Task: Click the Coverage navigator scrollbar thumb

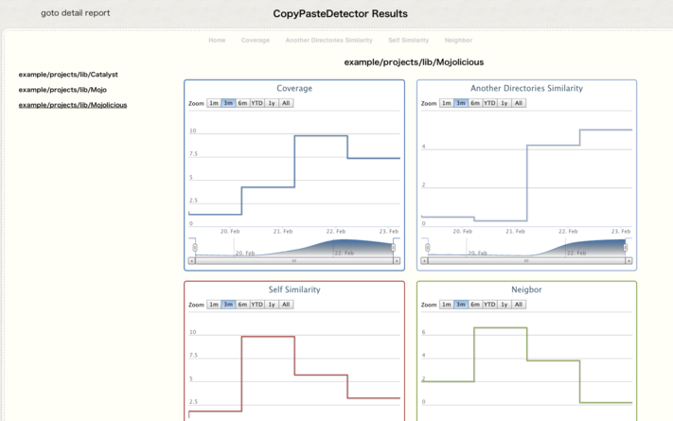Action: pyautogui.click(x=294, y=260)
